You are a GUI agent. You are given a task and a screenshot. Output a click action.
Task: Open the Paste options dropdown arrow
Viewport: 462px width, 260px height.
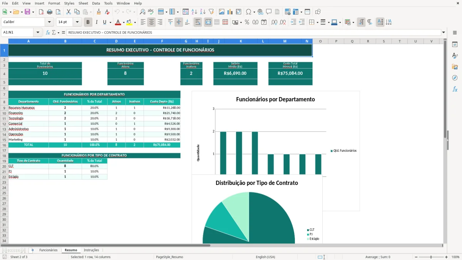coord(91,12)
